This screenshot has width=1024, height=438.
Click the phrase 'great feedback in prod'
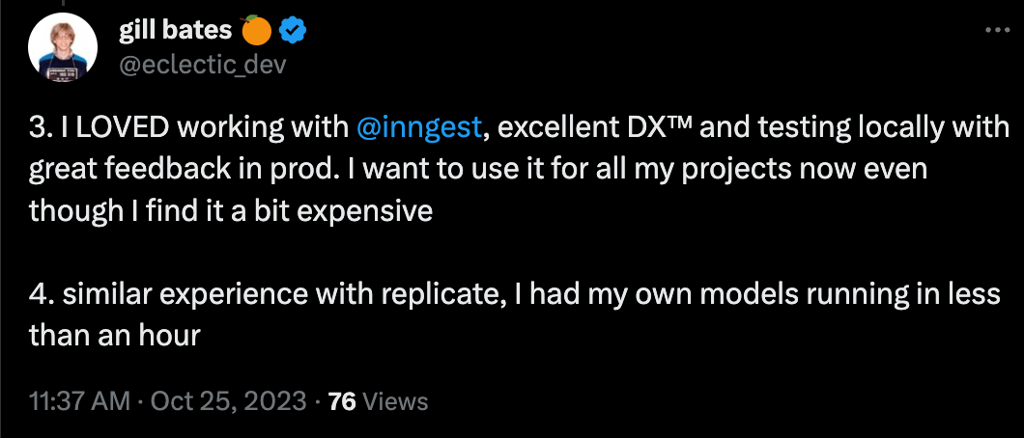[164, 170]
